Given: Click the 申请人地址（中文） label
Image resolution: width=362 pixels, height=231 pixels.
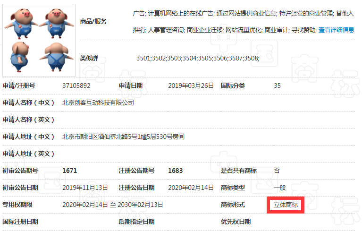Looking at the screenshot, I should 28,137.
